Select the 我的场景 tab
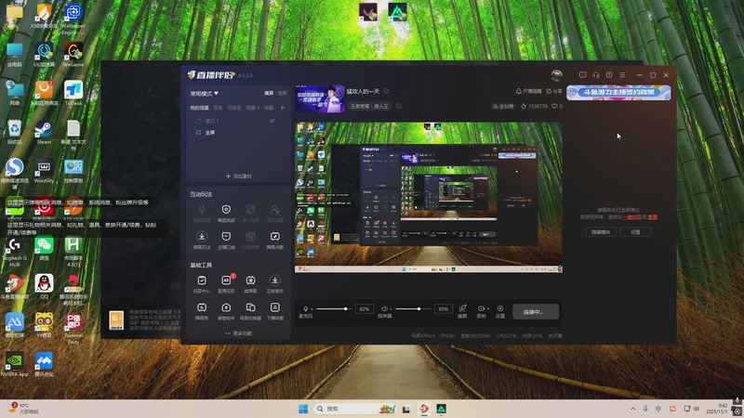The image size is (744, 418). [x=199, y=108]
